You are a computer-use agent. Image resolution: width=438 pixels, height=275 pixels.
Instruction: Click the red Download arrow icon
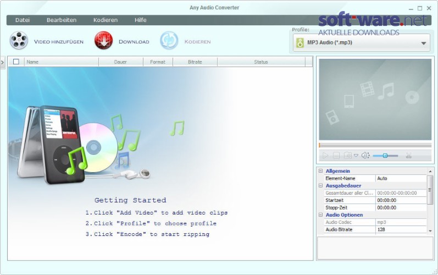click(103, 41)
